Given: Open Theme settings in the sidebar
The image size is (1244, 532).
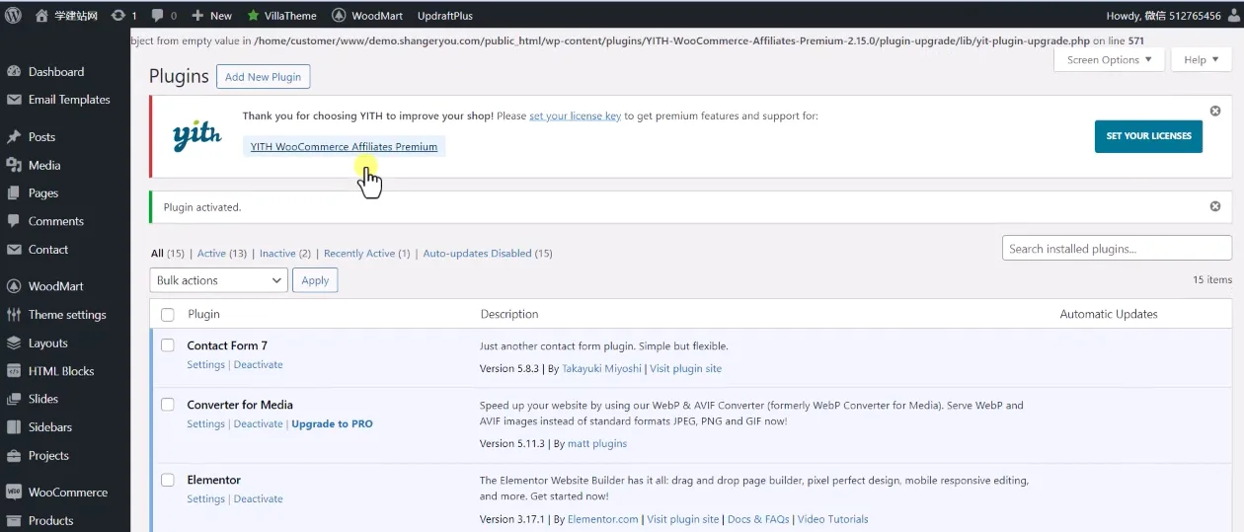Looking at the screenshot, I should coord(67,315).
